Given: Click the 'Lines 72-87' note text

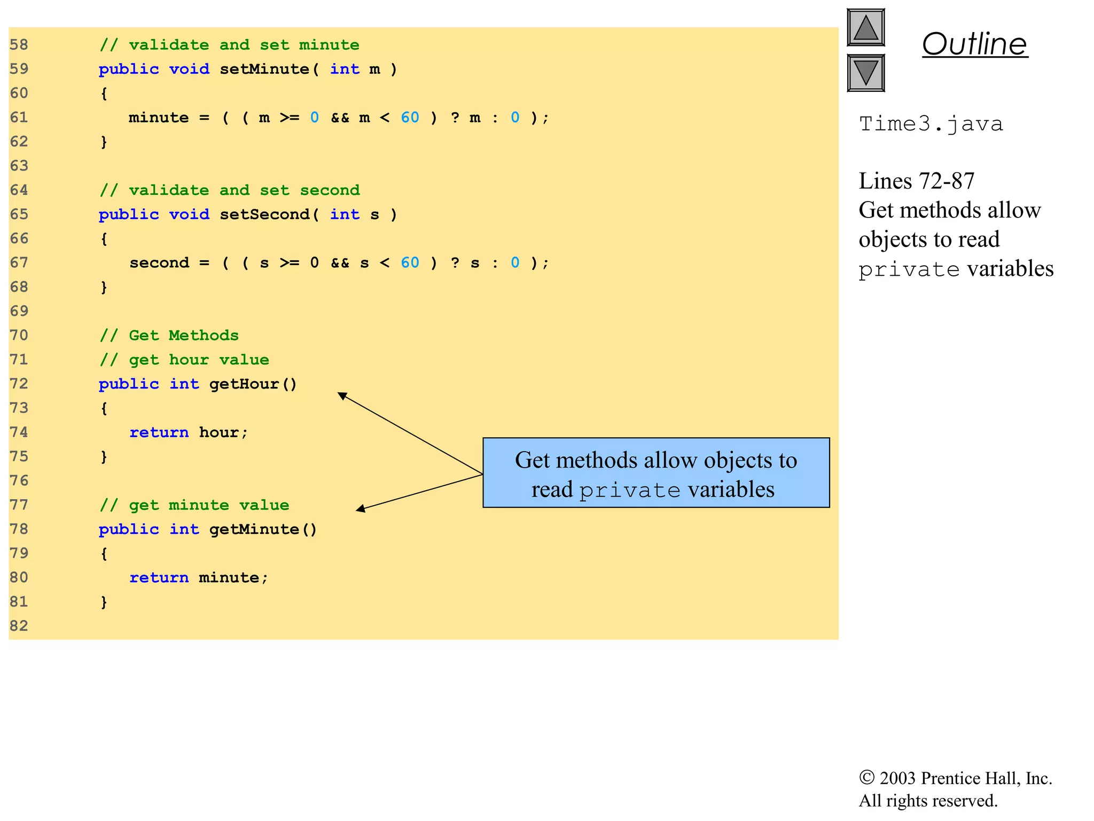Looking at the screenshot, I should coord(917,181).
